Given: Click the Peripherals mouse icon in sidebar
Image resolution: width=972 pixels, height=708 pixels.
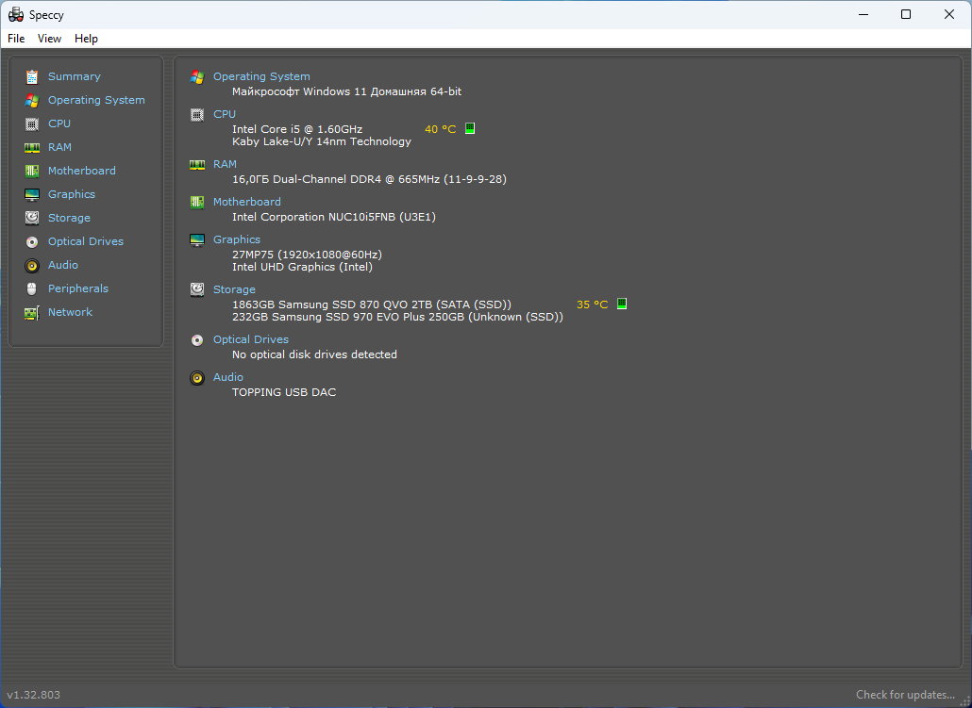Looking at the screenshot, I should coord(32,288).
